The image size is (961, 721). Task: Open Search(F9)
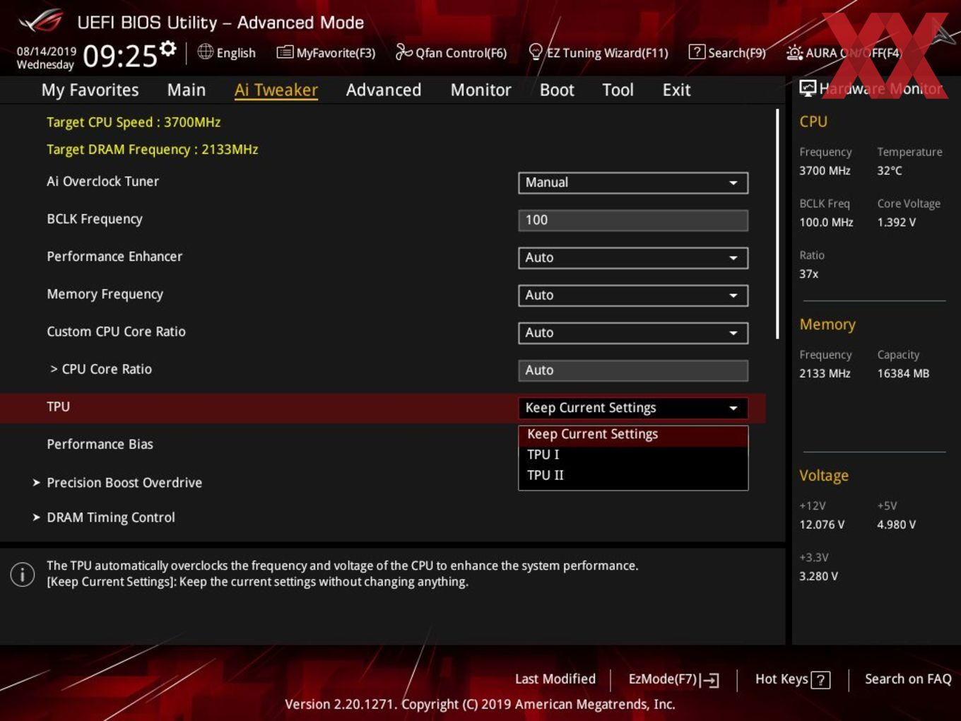[x=728, y=52]
